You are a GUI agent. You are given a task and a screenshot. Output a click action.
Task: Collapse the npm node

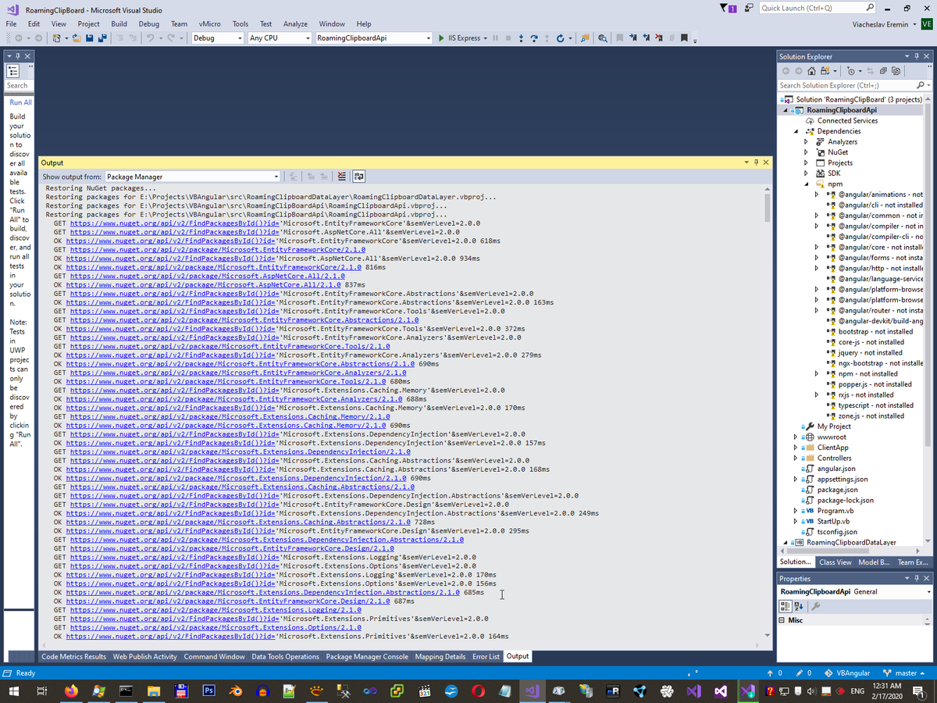[807, 184]
